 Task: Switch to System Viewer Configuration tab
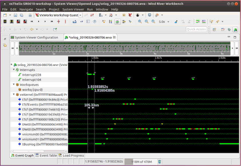tap(36, 37)
